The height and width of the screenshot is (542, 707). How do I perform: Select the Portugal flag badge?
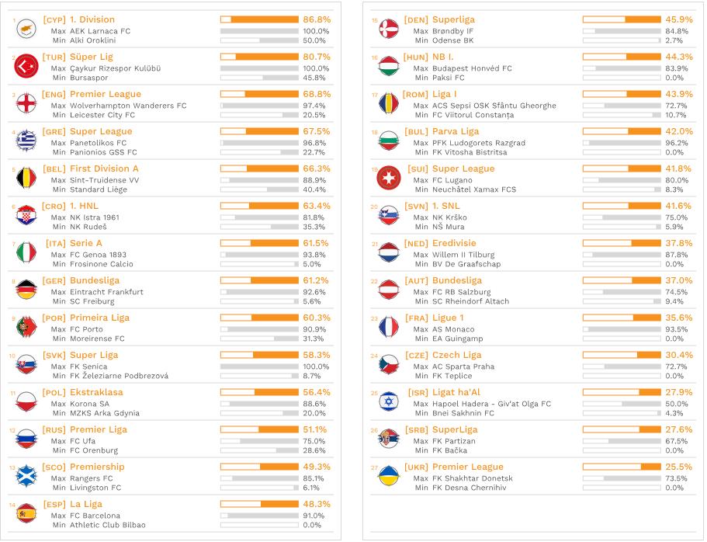point(26,328)
